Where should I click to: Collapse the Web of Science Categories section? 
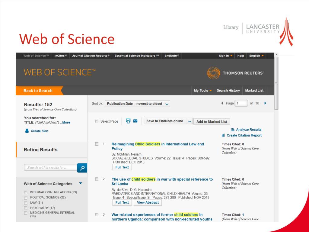(80, 183)
